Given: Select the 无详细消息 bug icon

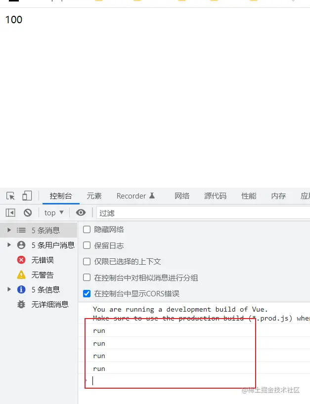Looking at the screenshot, I should 21,304.
